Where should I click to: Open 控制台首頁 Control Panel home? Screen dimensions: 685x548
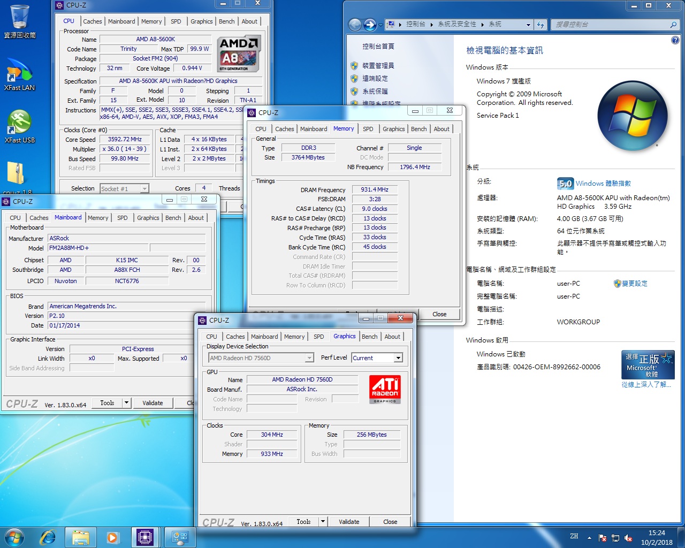point(378,47)
